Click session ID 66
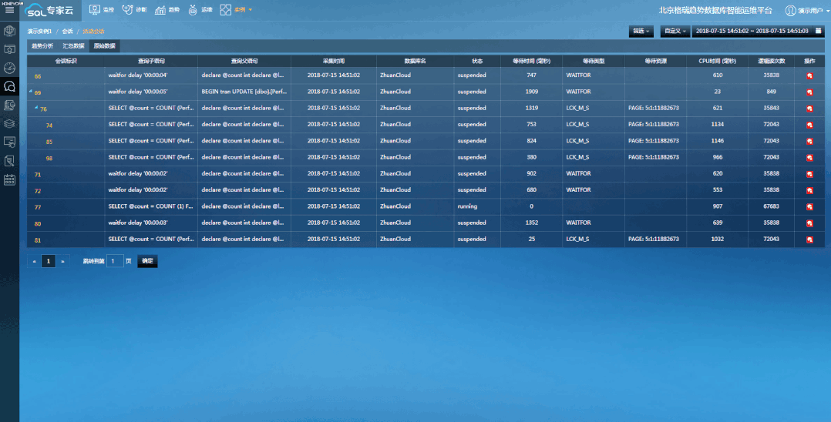Screen dimensions: 831x422 pos(38,76)
